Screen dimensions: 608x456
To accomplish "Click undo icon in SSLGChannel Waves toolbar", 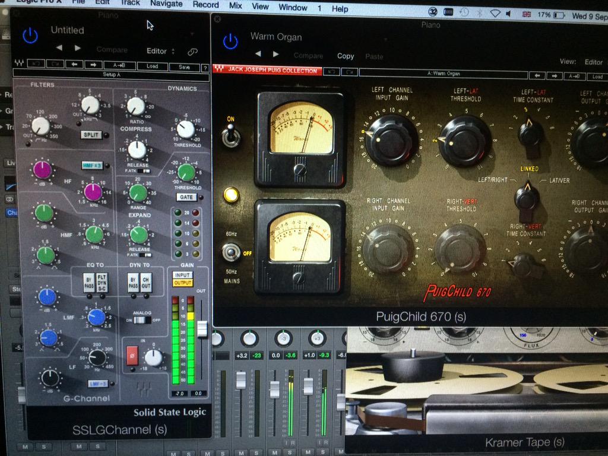I will point(36,64).
